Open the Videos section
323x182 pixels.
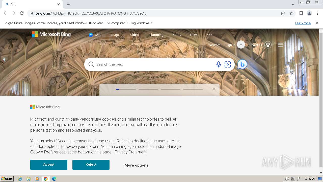[135, 35]
